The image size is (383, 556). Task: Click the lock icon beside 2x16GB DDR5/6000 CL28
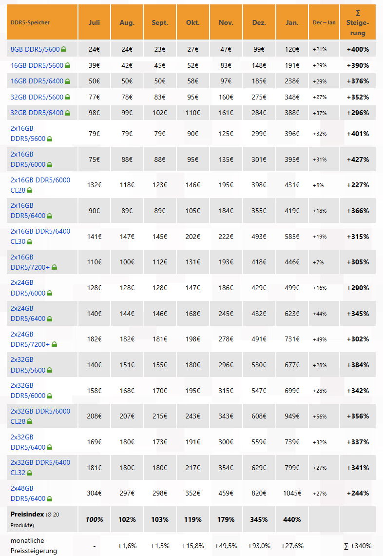click(x=30, y=190)
